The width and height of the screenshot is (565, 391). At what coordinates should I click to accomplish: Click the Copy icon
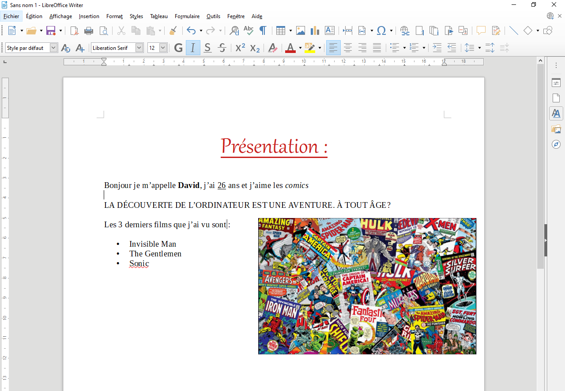tap(136, 30)
